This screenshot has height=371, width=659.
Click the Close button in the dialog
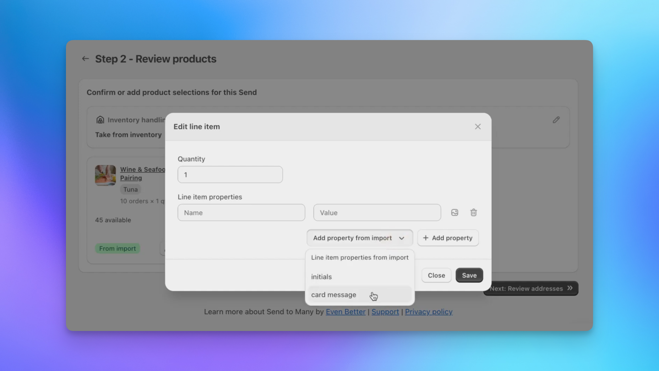[436, 275]
